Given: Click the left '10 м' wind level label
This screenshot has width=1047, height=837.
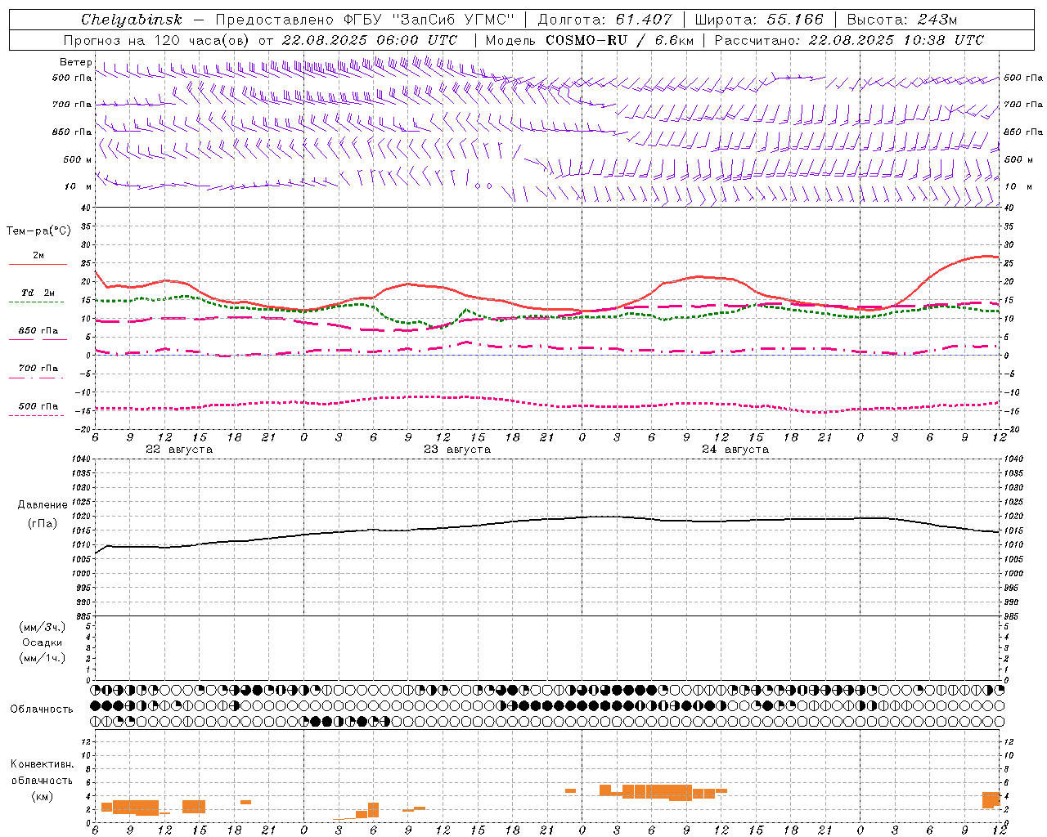Looking at the screenshot, I should [78, 186].
